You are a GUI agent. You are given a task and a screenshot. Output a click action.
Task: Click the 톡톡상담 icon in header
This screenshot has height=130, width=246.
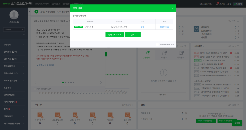238,4
